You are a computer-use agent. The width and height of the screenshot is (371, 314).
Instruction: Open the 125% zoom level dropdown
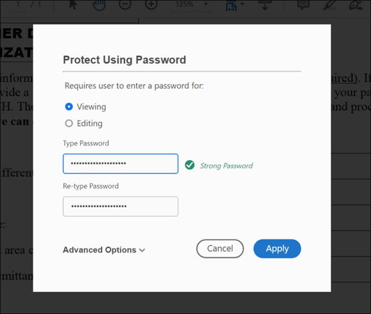pos(189,4)
